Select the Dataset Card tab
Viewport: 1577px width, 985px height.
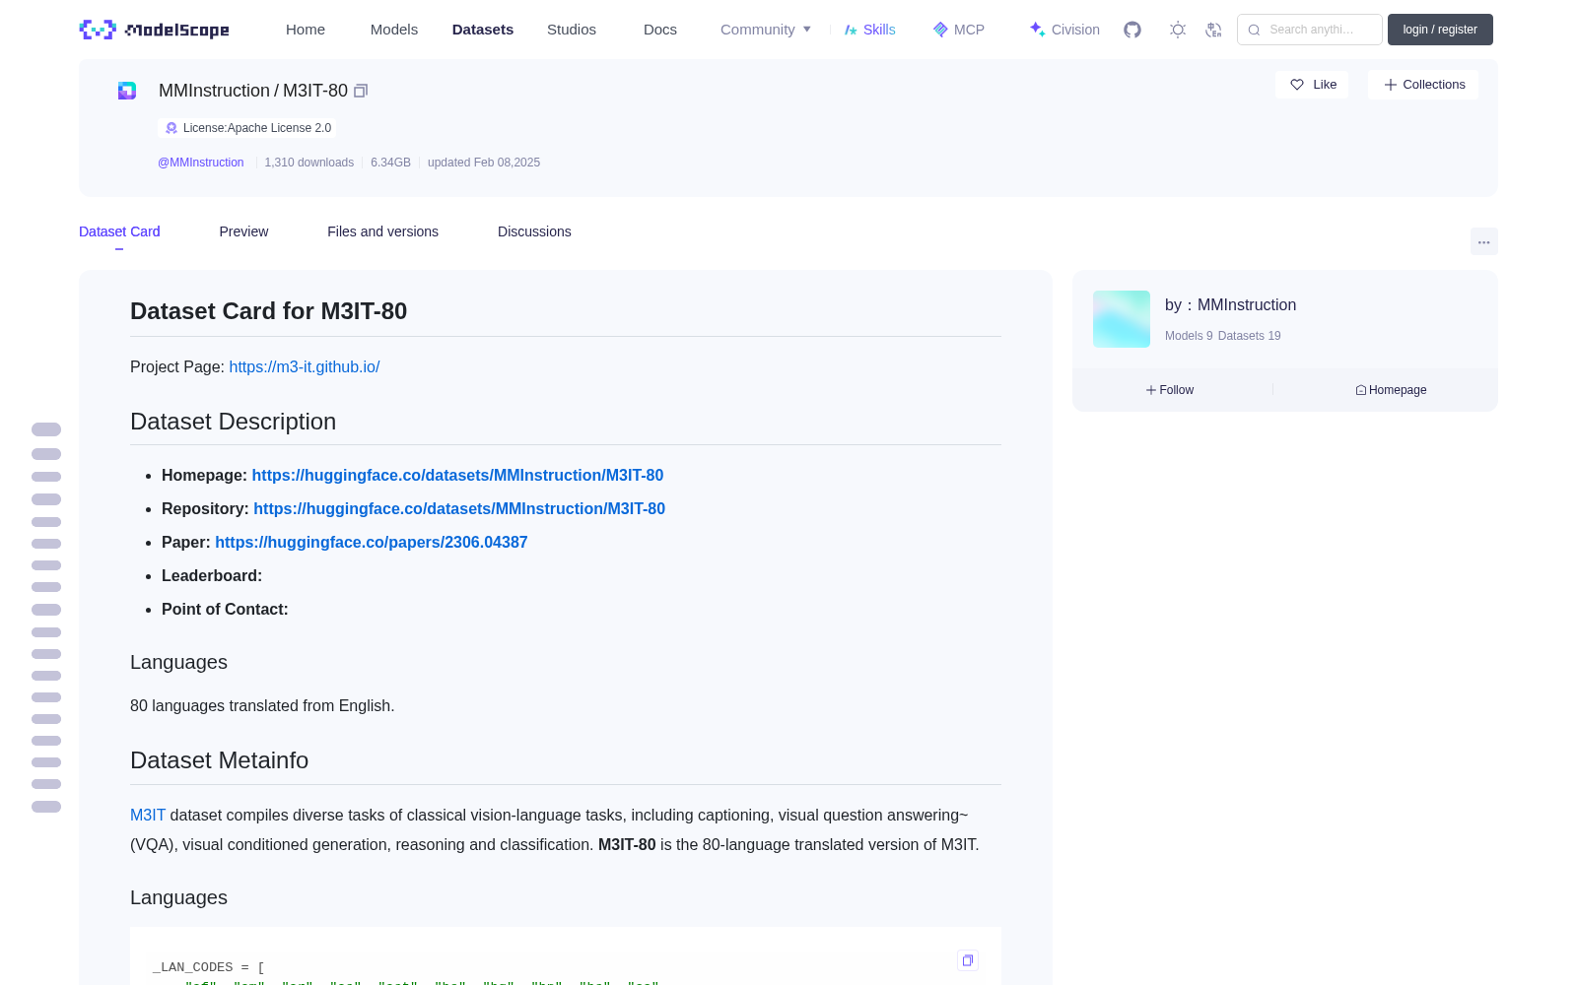pyautogui.click(x=119, y=231)
